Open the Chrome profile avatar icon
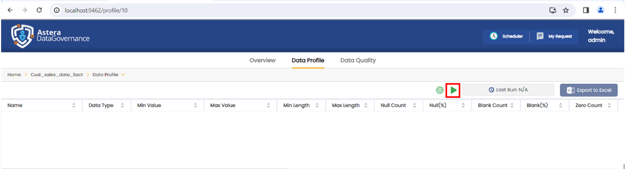 601,10
